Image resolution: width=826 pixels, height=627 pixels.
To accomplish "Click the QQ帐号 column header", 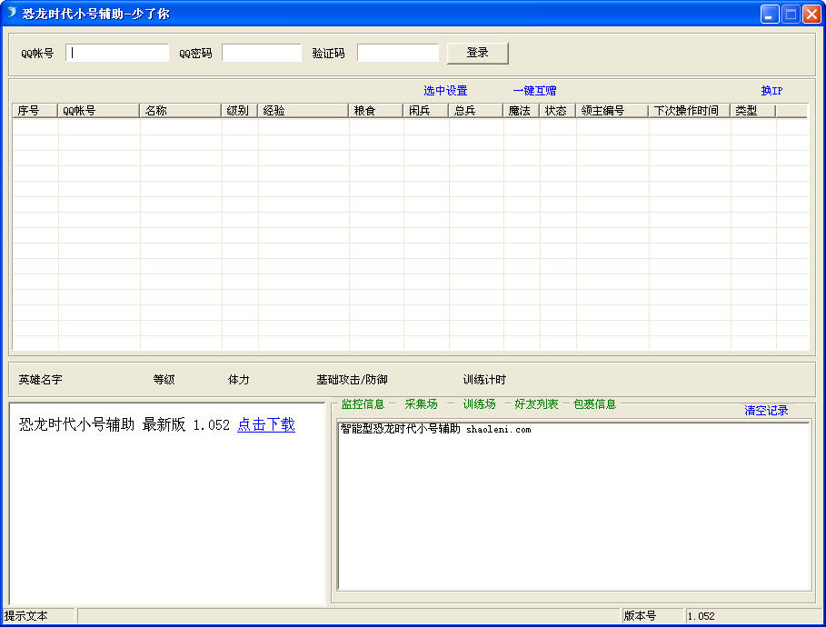I will coord(98,111).
